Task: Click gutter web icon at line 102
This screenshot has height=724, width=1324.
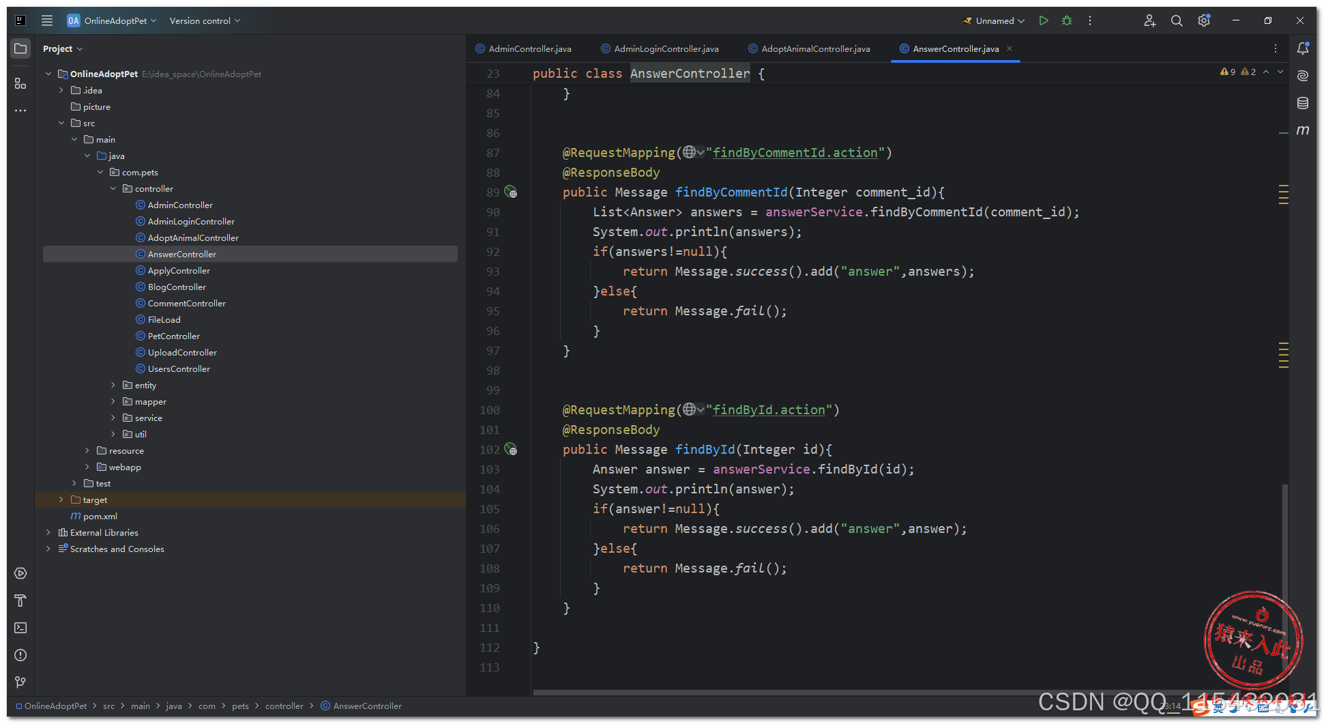Action: tap(511, 450)
